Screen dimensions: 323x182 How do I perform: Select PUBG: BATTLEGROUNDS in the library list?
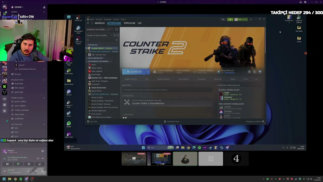[102, 52]
